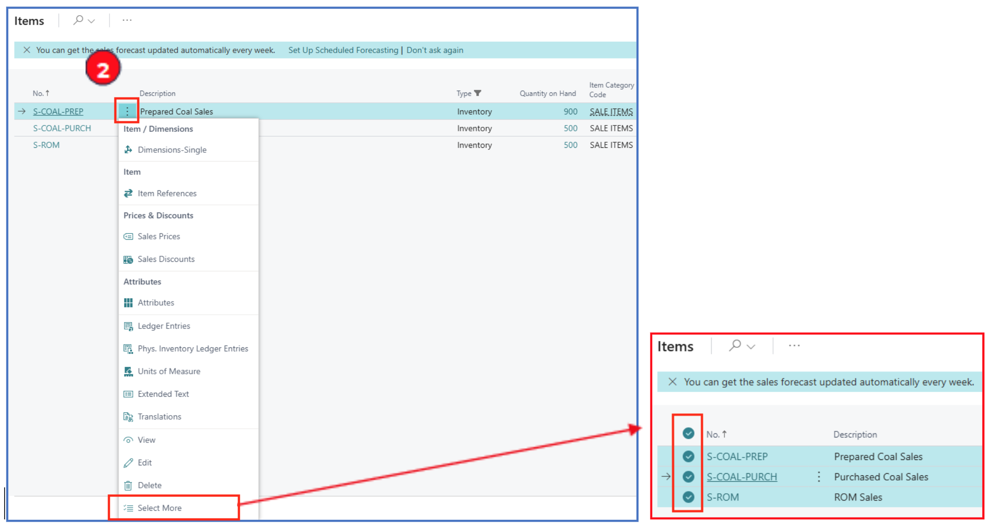Expand the search dropdown chevron in the left Items header
This screenshot has height=529, width=995.
click(92, 21)
